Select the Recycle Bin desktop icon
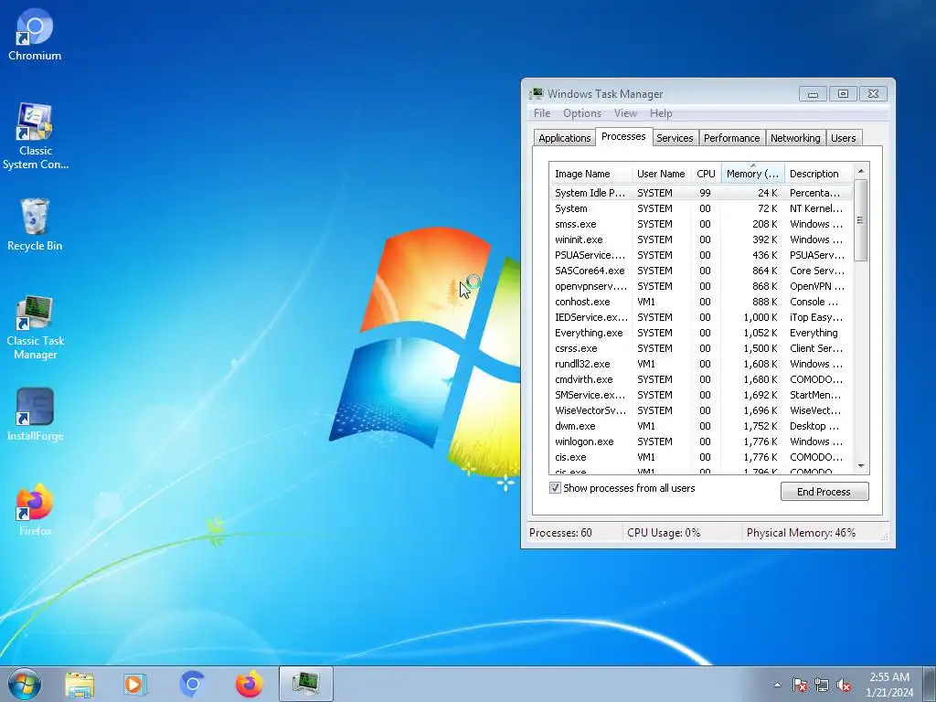 tap(35, 225)
